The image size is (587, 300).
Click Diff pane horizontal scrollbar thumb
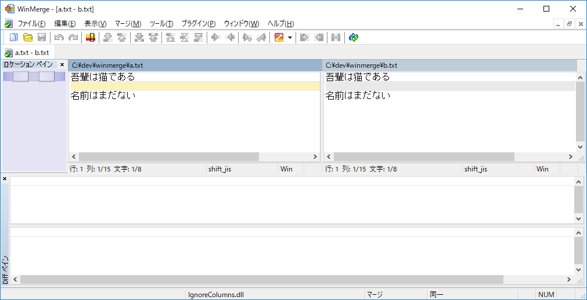[261, 279]
